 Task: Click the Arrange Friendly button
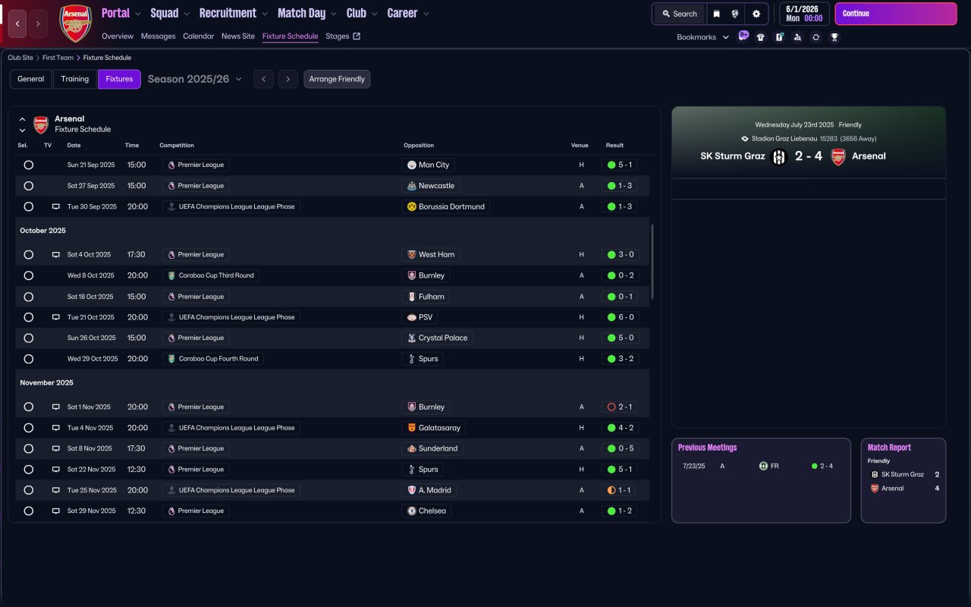337,79
